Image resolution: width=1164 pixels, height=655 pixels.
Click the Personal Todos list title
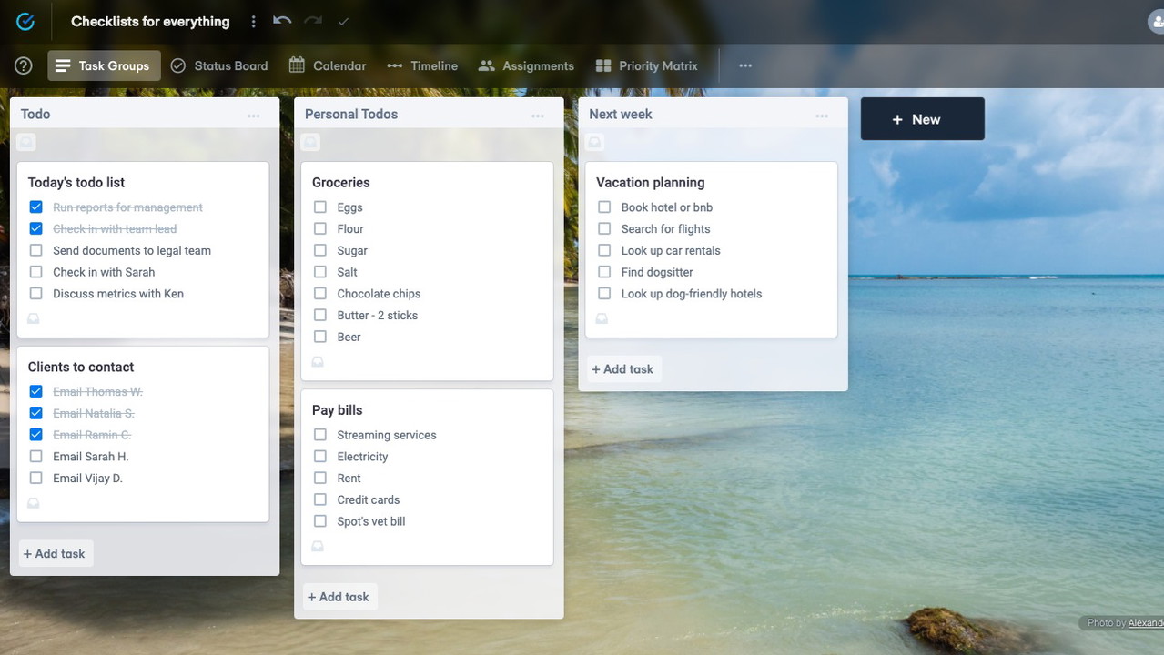coord(351,114)
